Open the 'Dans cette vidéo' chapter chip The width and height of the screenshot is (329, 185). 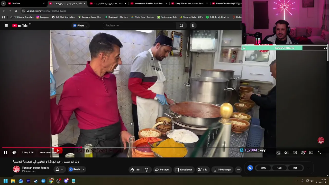point(49,153)
